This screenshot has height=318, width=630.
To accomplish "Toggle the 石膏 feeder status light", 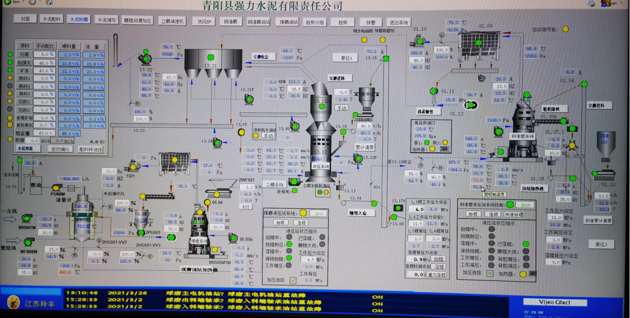I will click(10, 54).
